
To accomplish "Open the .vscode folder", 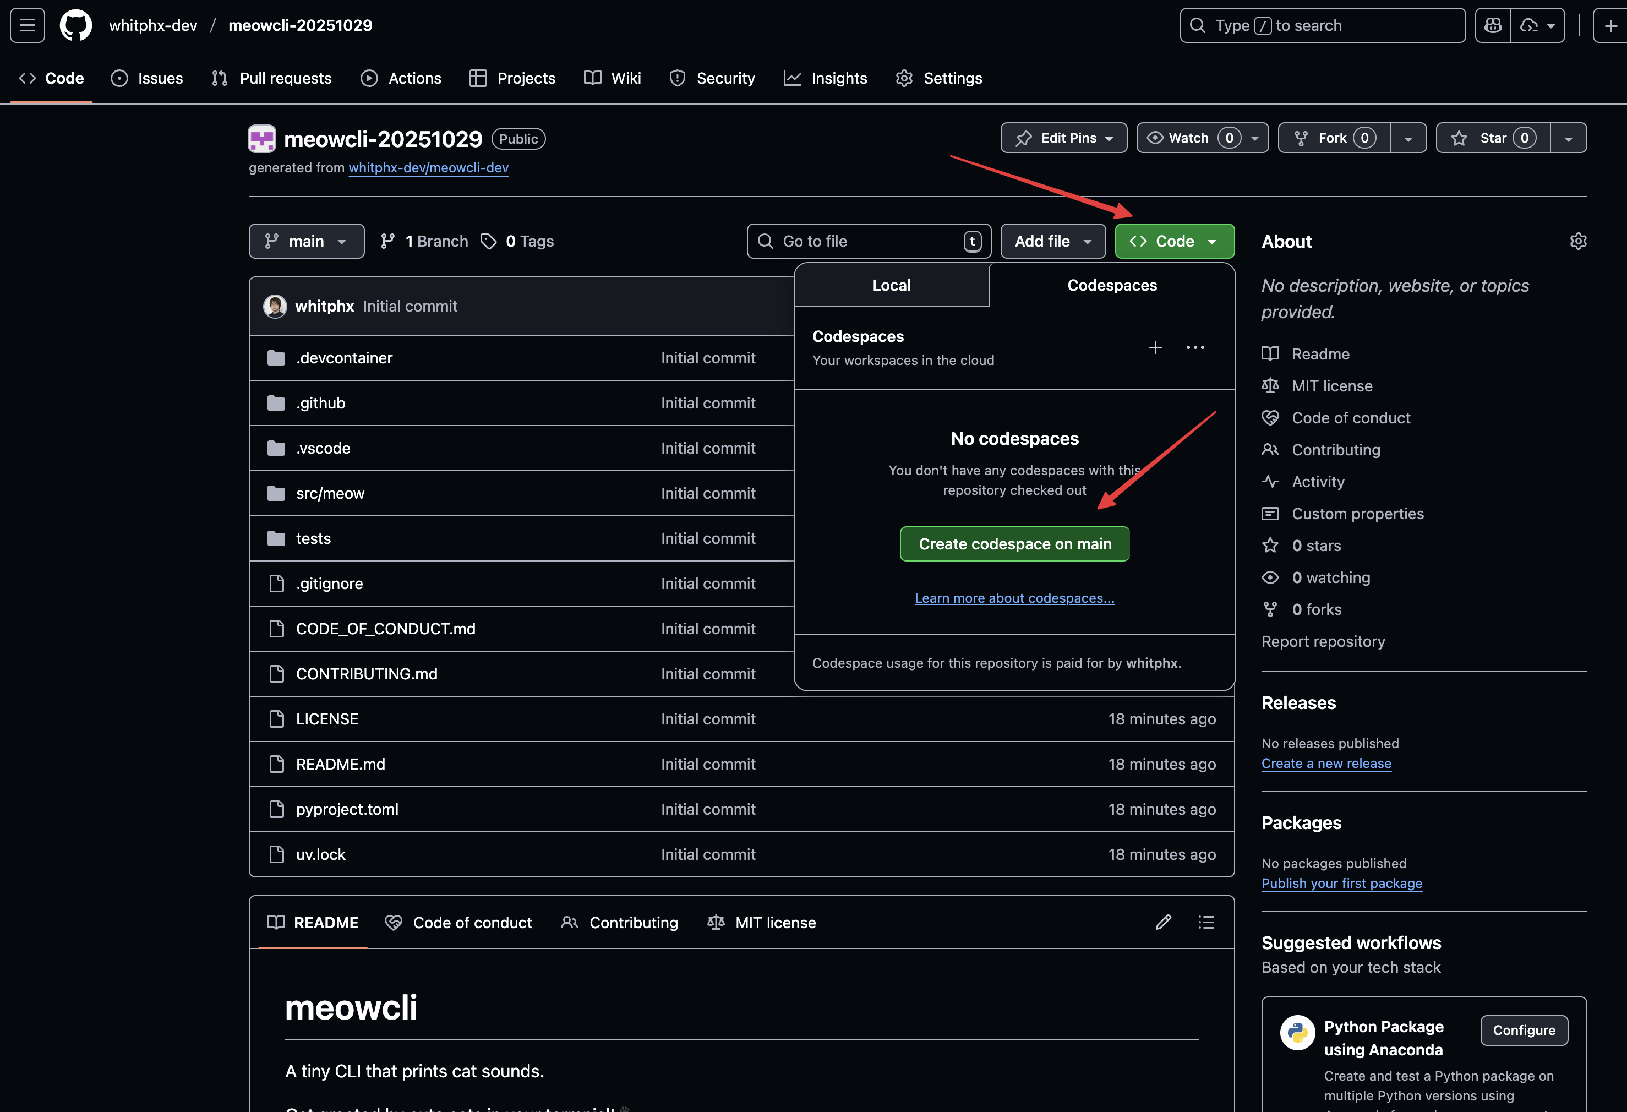I will tap(323, 448).
